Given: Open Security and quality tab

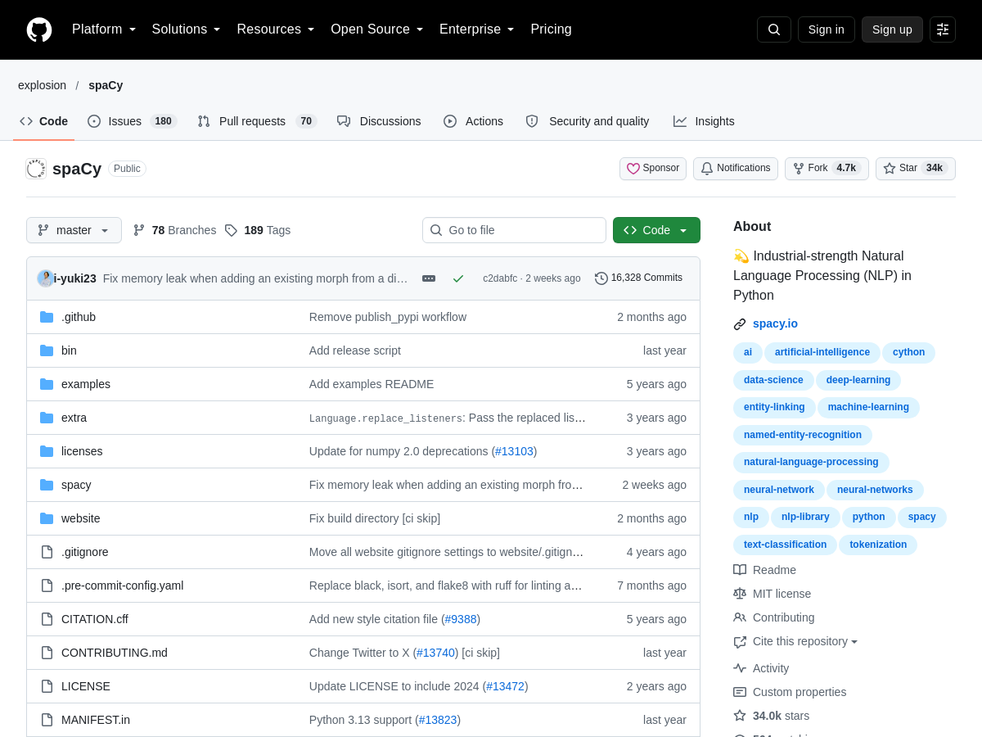Looking at the screenshot, I should (x=588, y=121).
